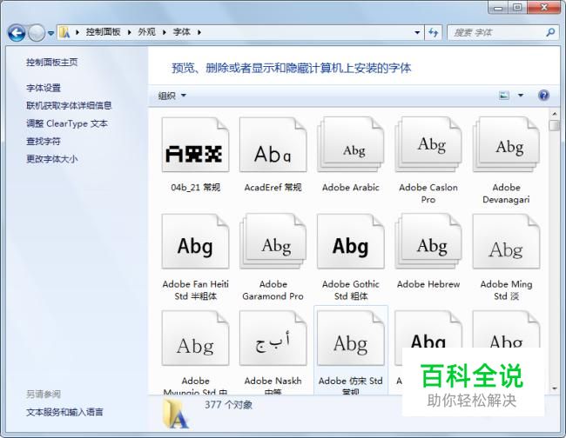This screenshot has width=566, height=438.
Task: Open 文本服务和输入语言 link
Action: (64, 412)
